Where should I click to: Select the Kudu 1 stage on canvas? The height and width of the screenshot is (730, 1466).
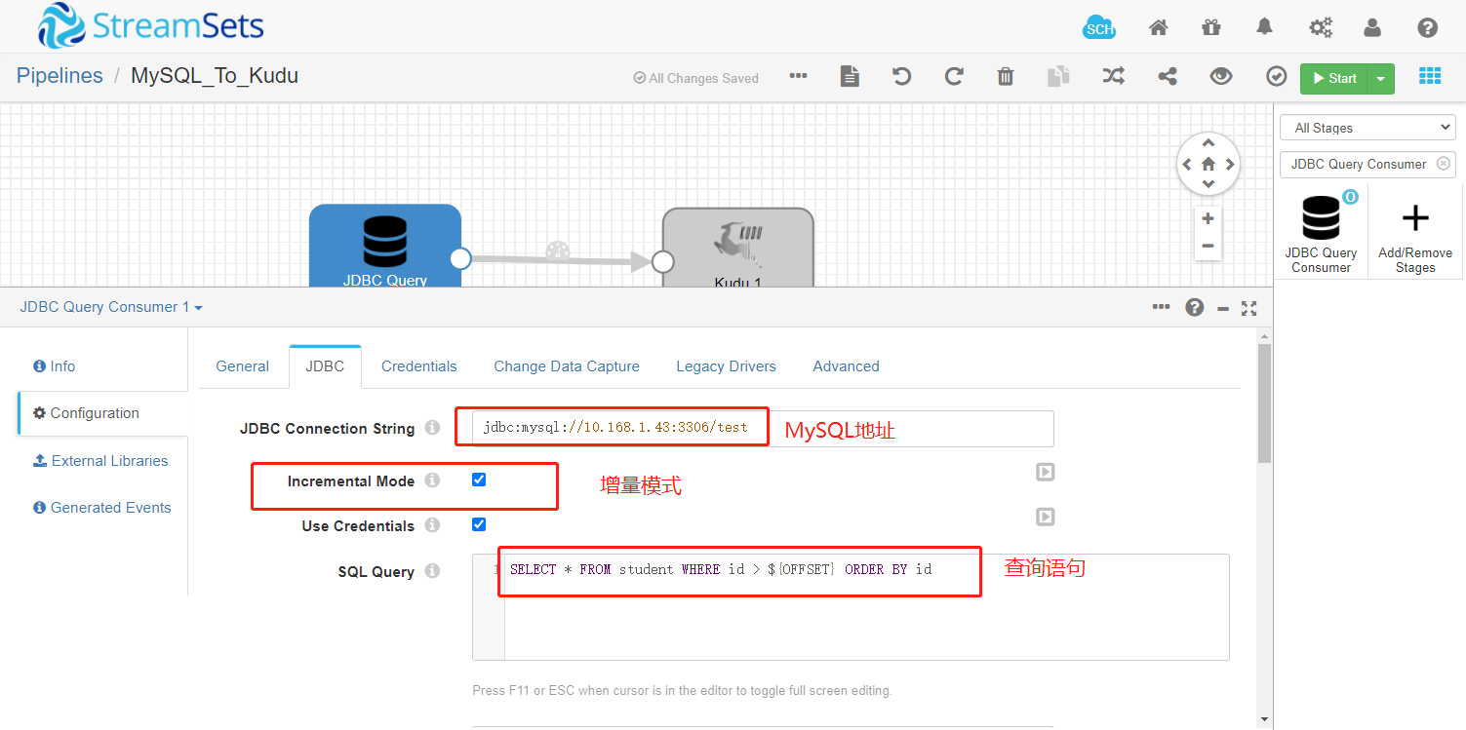(x=738, y=248)
